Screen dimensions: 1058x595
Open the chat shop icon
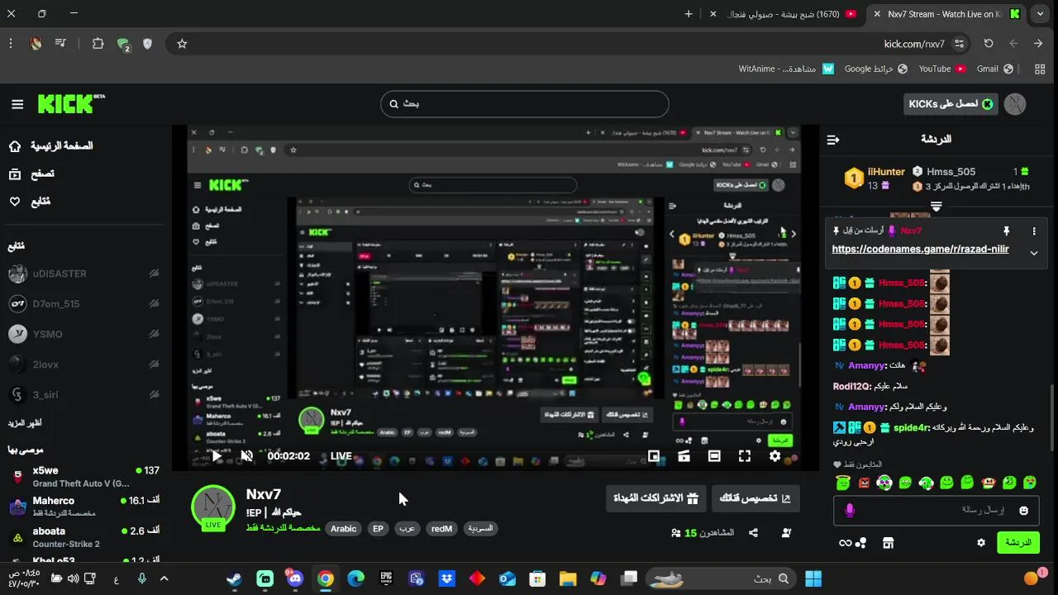888,543
